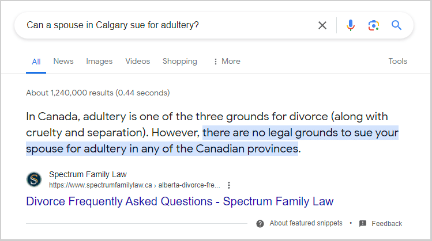
Task: Click the blue magnifying glass search icon
Action: (396, 25)
